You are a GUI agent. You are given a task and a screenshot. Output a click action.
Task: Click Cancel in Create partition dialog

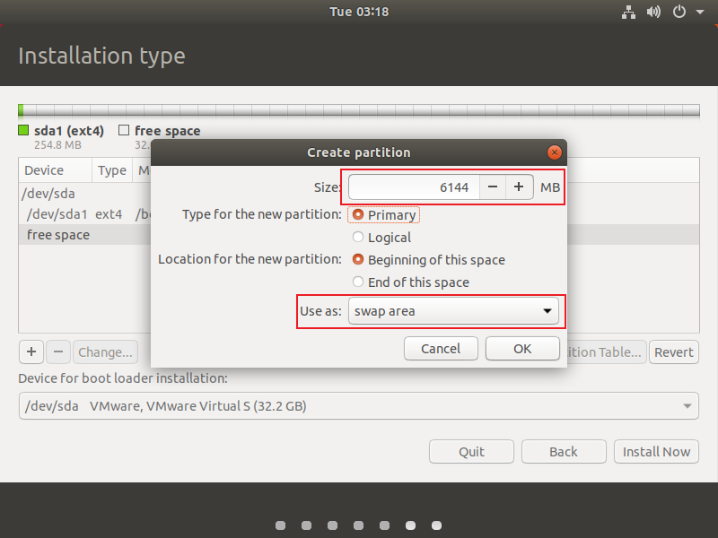click(x=441, y=349)
